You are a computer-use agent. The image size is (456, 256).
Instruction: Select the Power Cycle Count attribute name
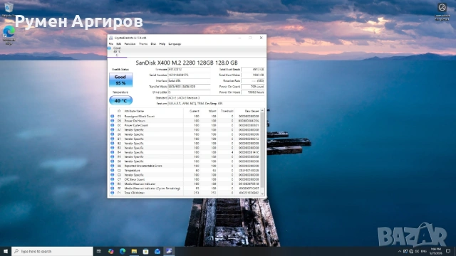136,125
